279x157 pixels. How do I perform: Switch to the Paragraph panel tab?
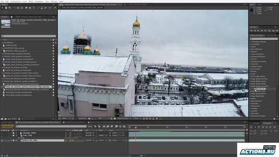point(267,123)
